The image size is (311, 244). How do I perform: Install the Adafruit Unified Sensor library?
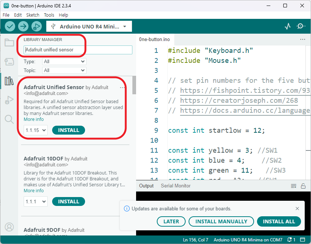pos(69,130)
